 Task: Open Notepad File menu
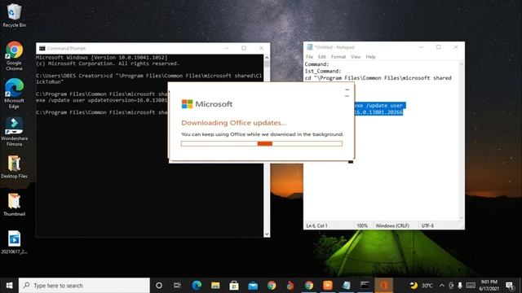[x=309, y=57]
